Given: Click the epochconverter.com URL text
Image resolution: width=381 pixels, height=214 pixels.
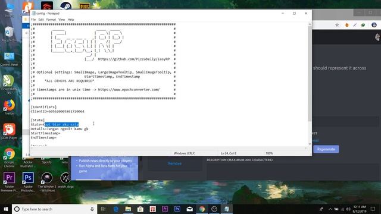Looking at the screenshot, I should 129,90.
